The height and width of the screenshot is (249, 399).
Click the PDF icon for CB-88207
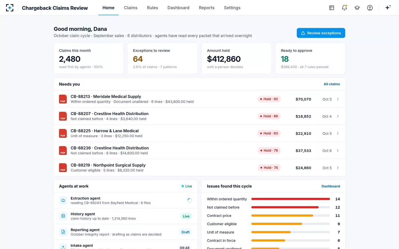pos(63,116)
